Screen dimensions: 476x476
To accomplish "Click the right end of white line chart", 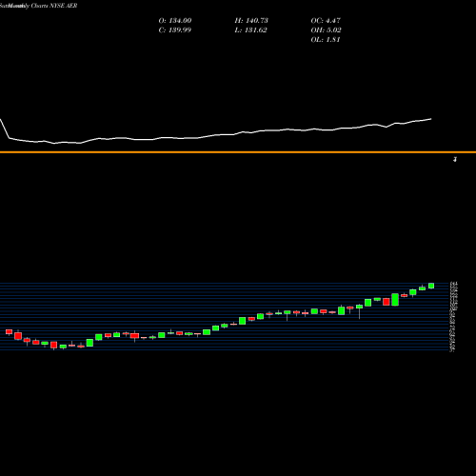I will coord(431,119).
